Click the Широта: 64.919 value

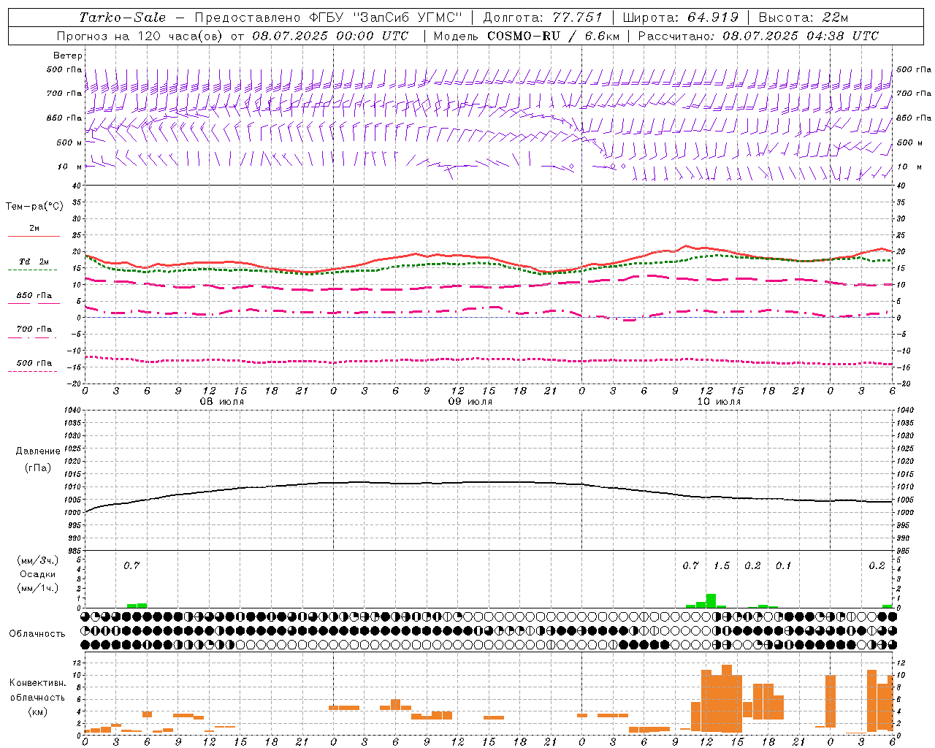tap(681, 18)
